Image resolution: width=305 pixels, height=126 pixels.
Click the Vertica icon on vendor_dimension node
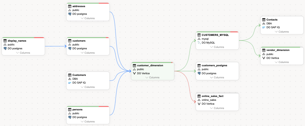264,58
